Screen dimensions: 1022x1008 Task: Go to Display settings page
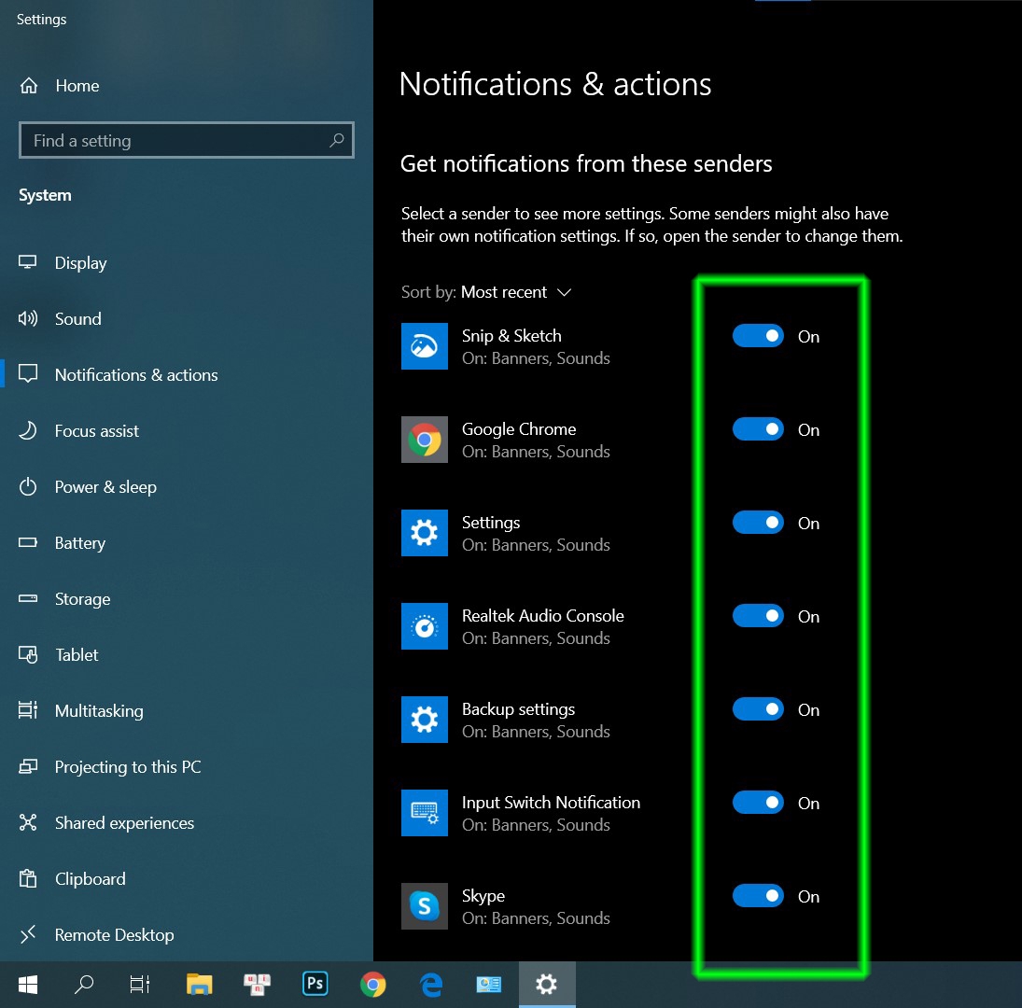80,262
